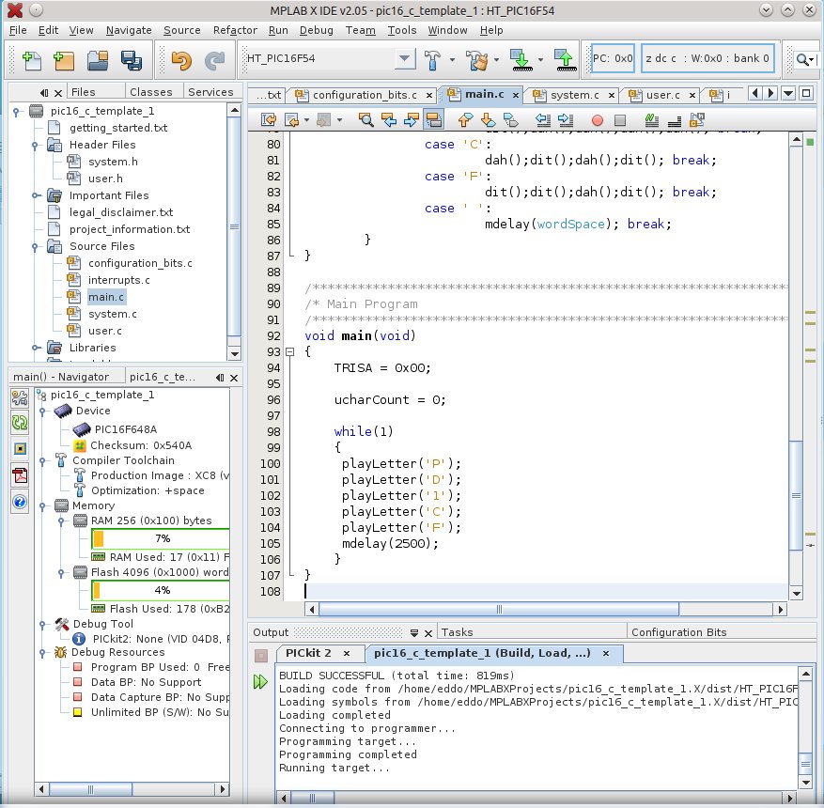
Task: Open the PDF datasheet icon in dashboard
Action: coord(19,476)
